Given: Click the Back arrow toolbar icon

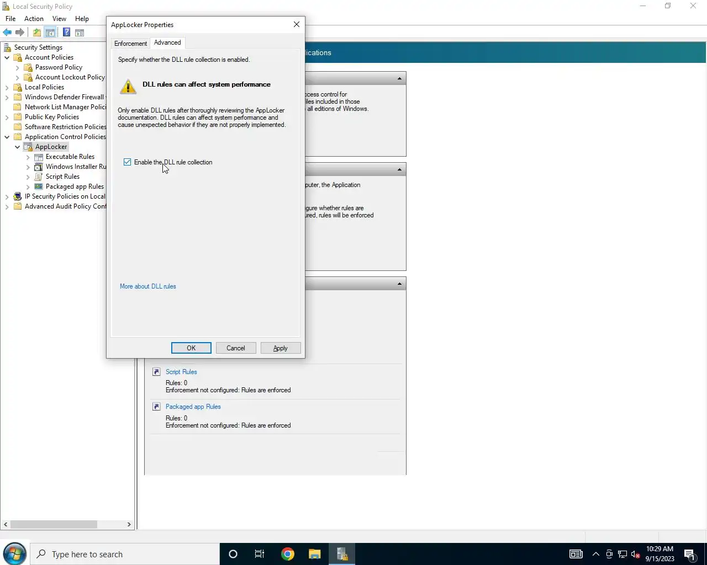Looking at the screenshot, I should [7, 33].
